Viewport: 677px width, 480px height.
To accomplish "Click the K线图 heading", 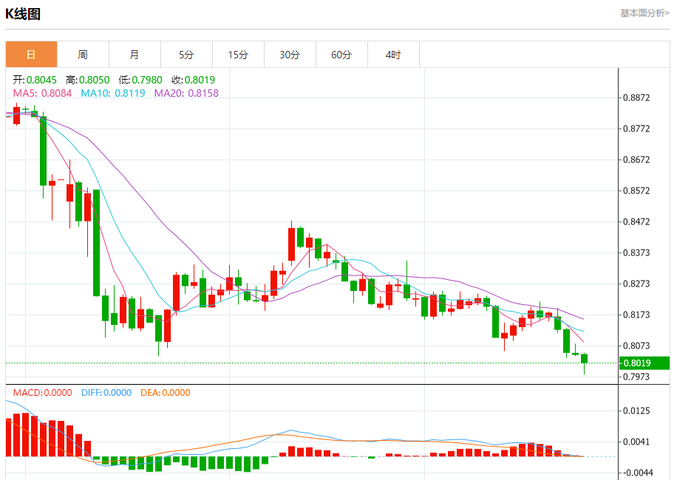I will click(x=23, y=14).
